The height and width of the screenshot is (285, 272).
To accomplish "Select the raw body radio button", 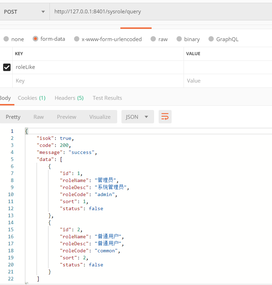I will [x=153, y=39].
